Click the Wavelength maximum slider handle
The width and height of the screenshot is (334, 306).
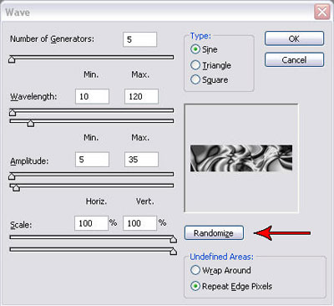coord(31,123)
